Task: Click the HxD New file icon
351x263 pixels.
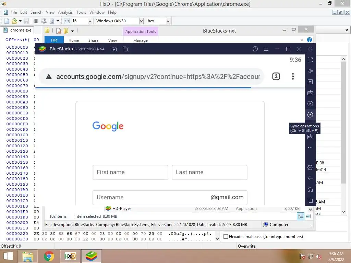Action: coord(7,21)
